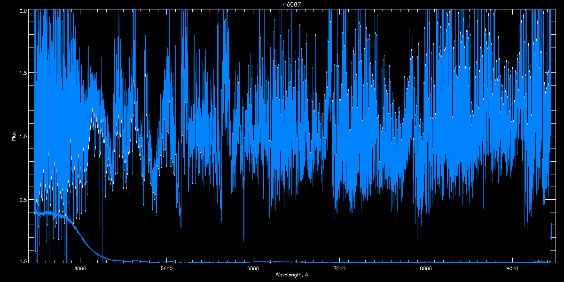
Task: Click the x-axis tick label 9000
Action: 512,268
